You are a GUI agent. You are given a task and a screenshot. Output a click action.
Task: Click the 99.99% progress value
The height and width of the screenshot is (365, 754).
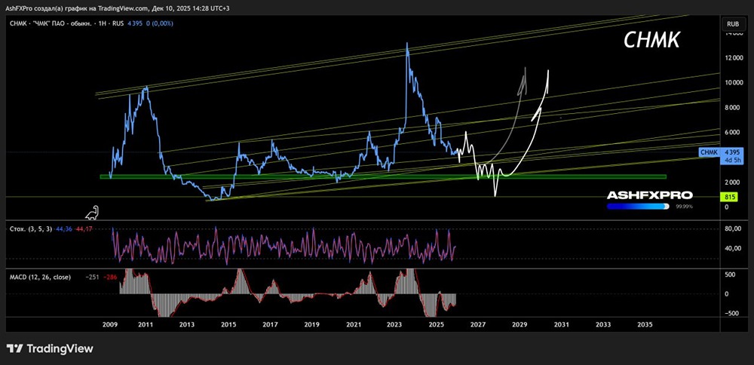tap(685, 207)
